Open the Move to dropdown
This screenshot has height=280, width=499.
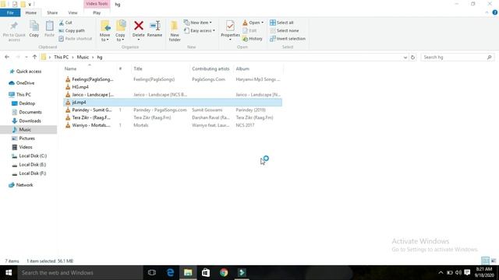[104, 31]
